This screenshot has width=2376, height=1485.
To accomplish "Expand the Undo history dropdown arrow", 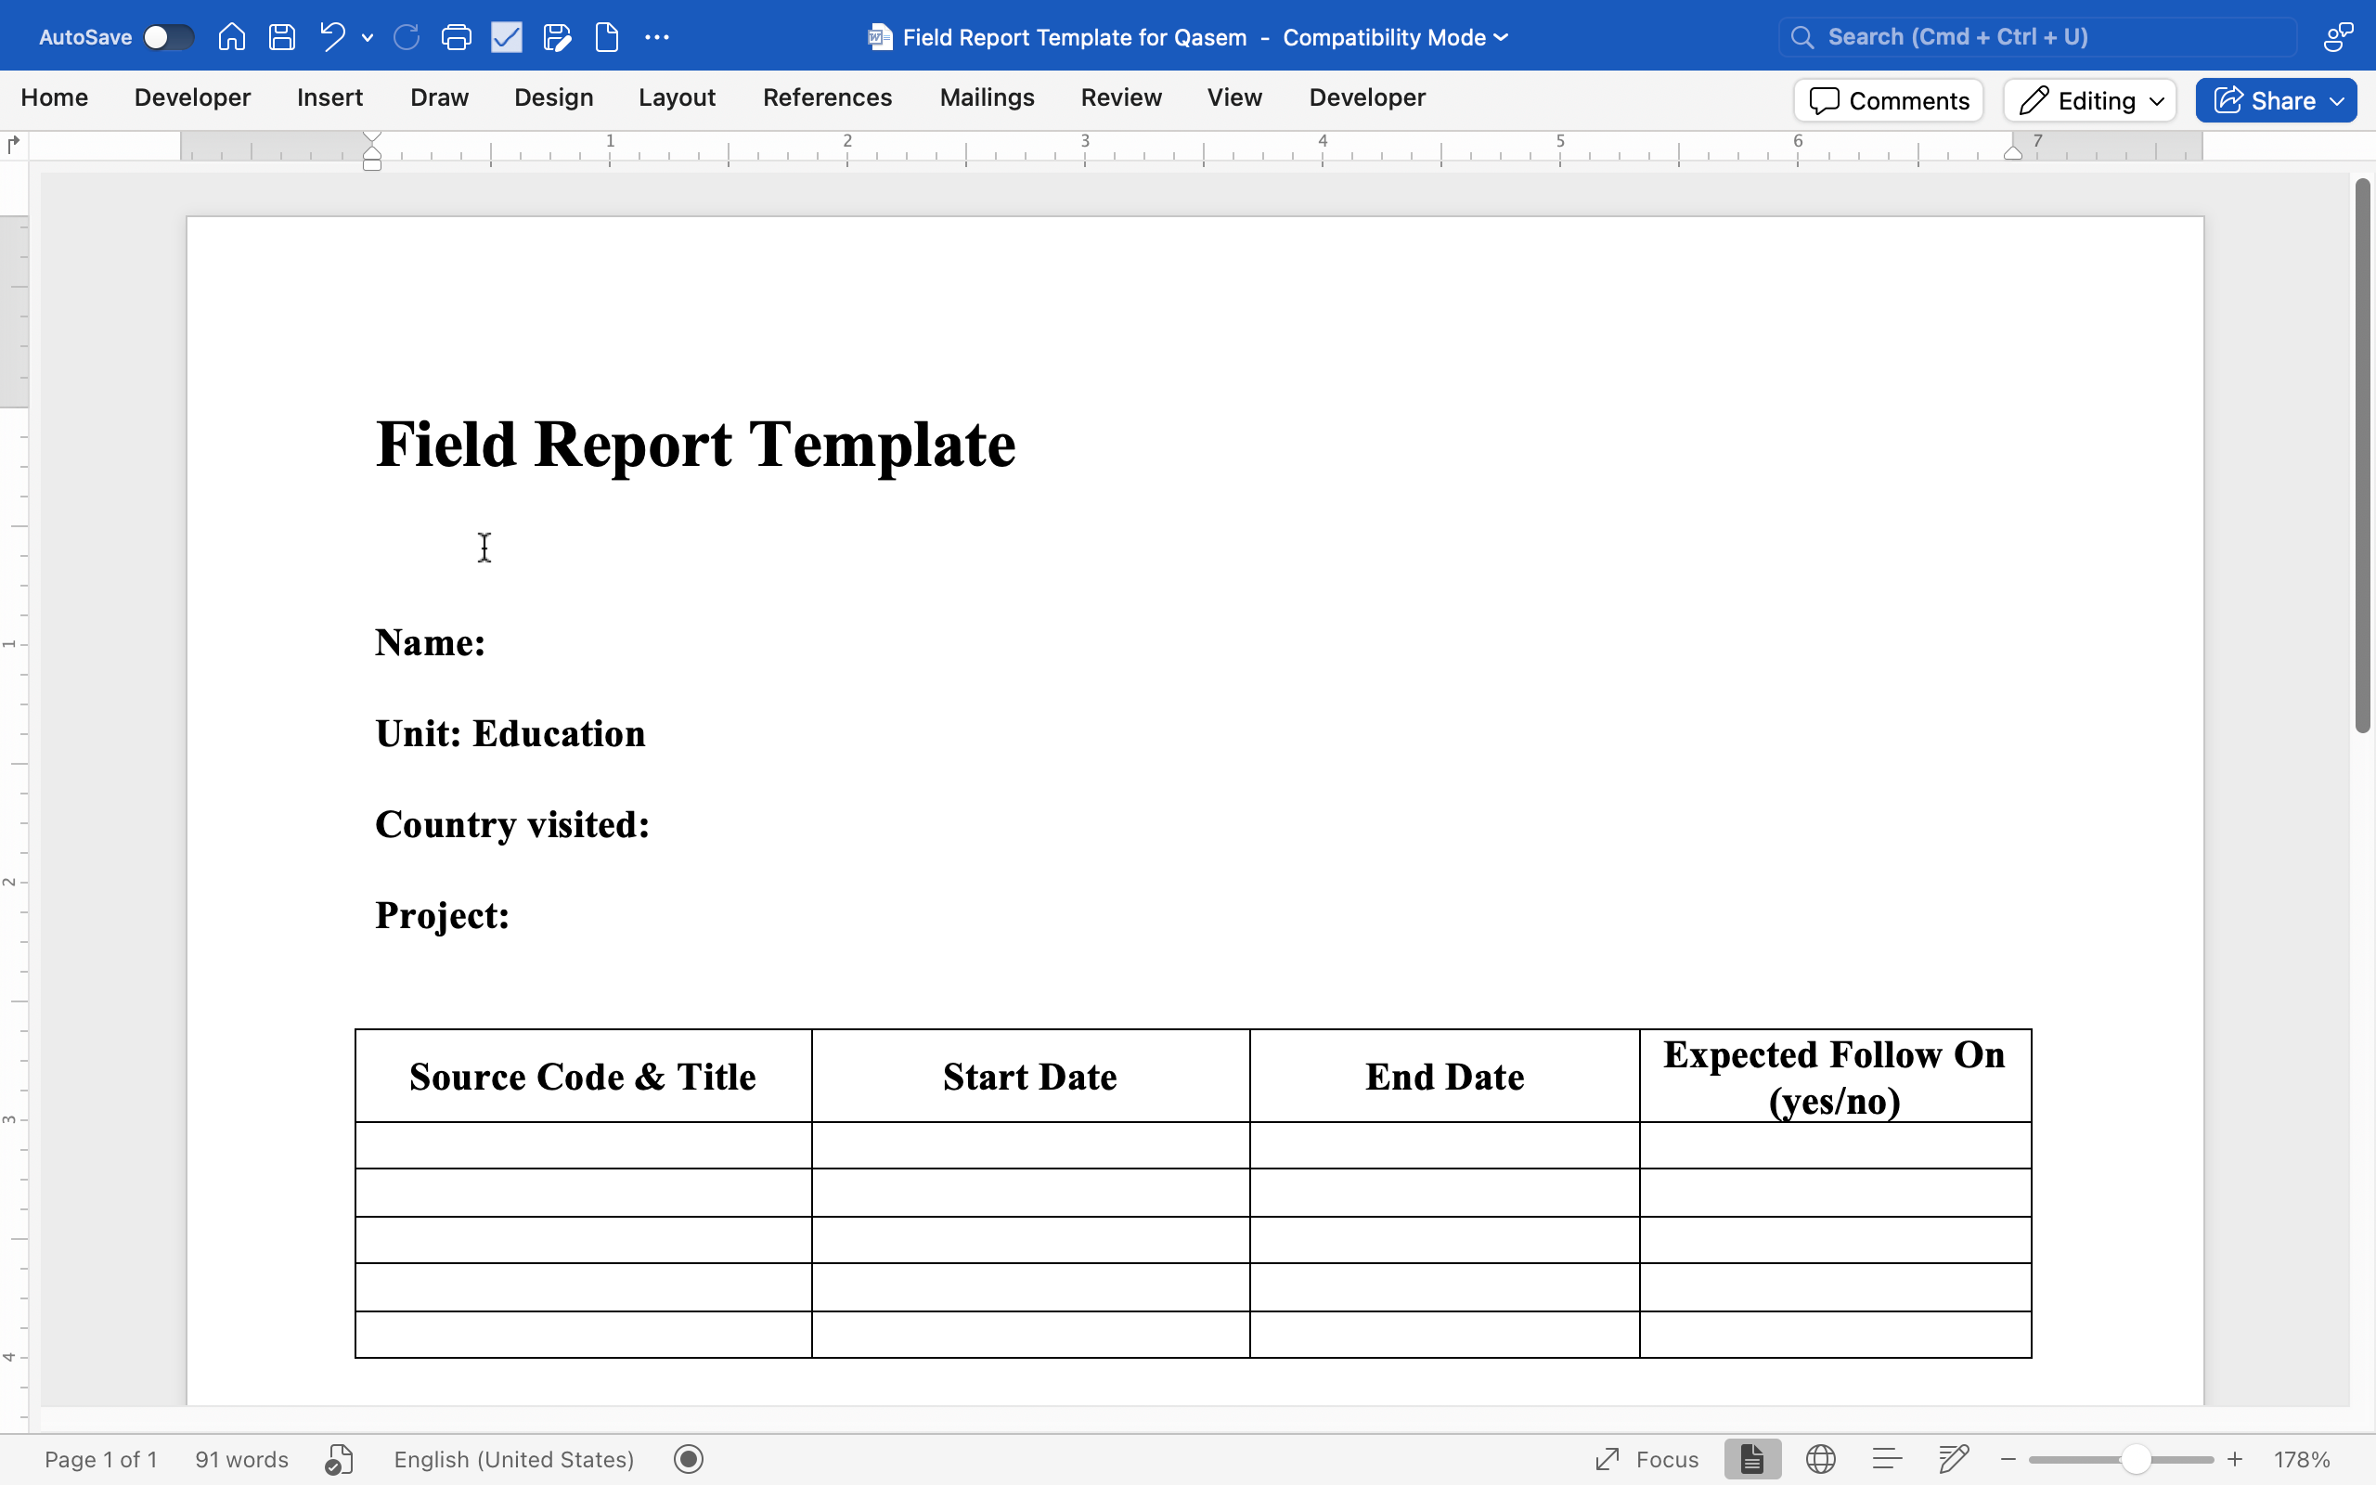I will (368, 37).
